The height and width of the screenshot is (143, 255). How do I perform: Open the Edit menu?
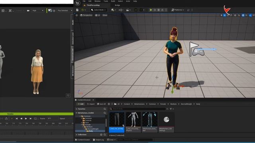click(x=90, y=1)
